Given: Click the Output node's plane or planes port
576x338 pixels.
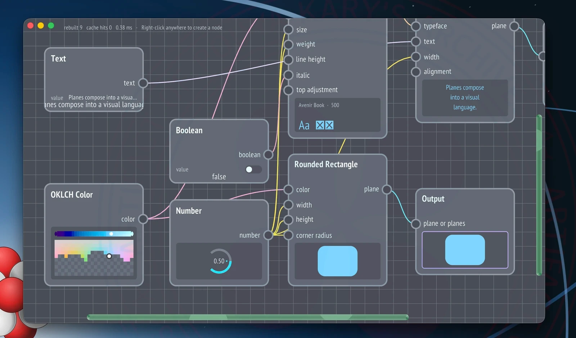Looking at the screenshot, I should tap(416, 224).
